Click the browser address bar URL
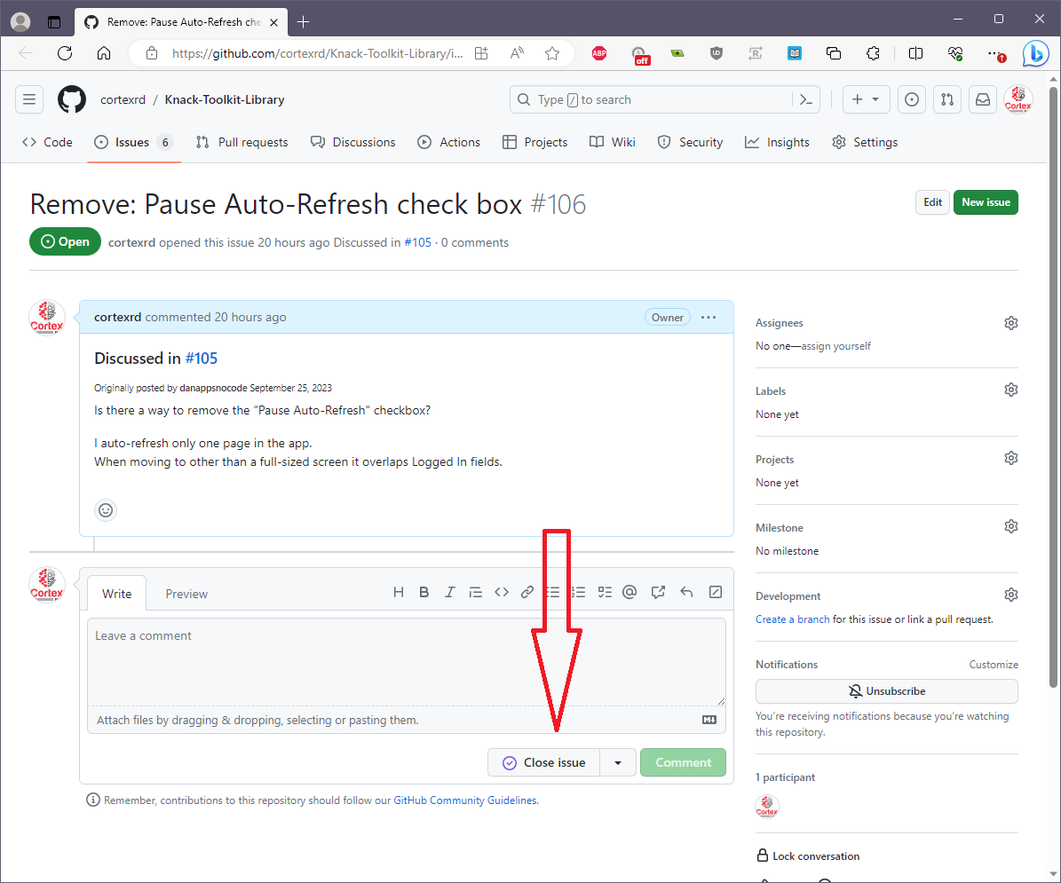Image resolution: width=1061 pixels, height=883 pixels. coord(317,53)
